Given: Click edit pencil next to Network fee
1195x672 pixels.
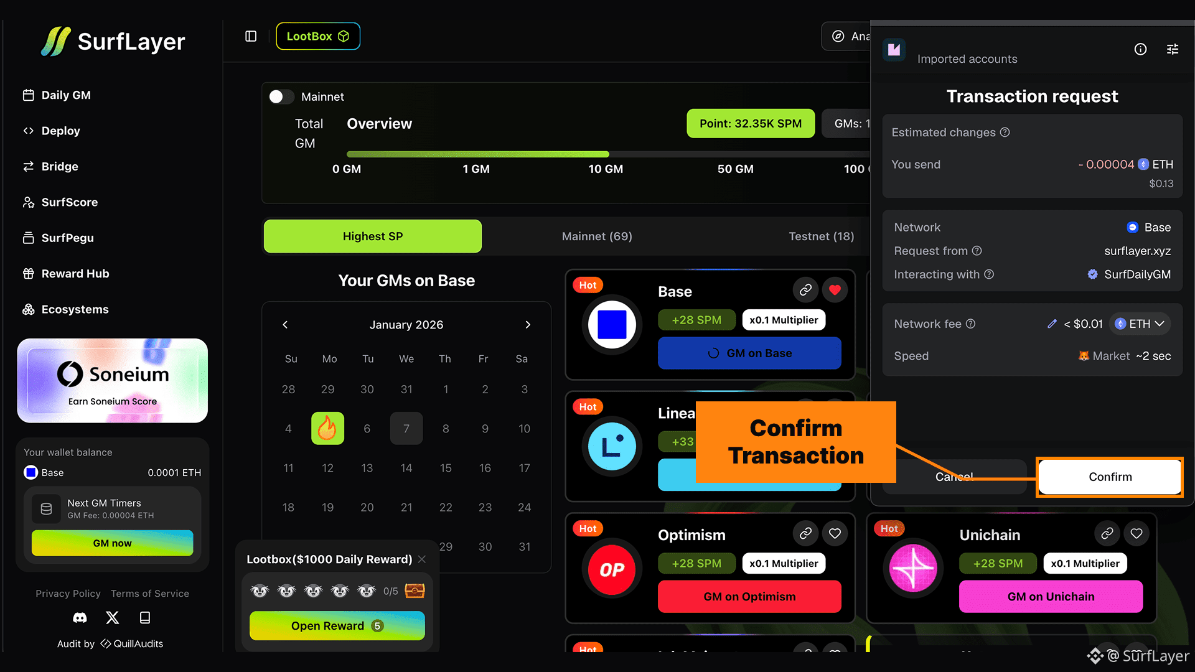Looking at the screenshot, I should (1052, 324).
